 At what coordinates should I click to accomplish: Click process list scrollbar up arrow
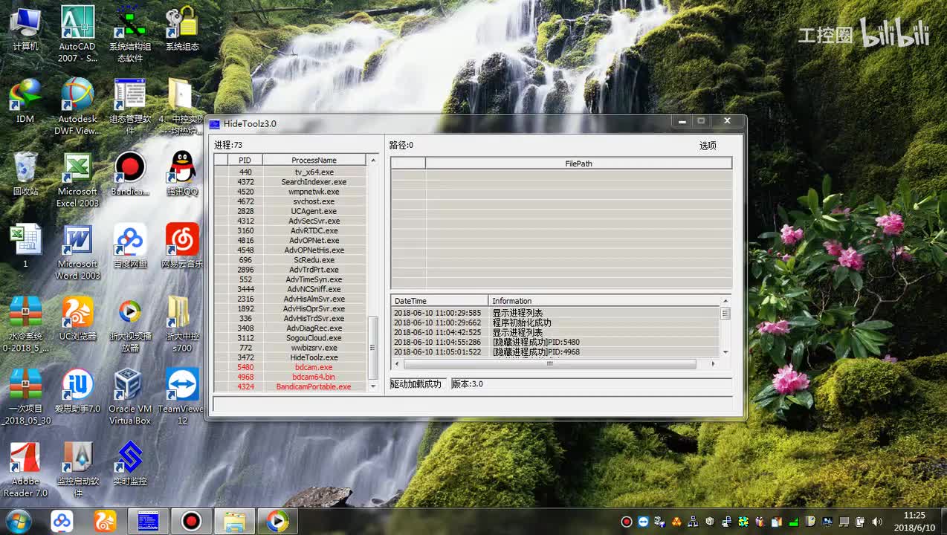pyautogui.click(x=373, y=160)
